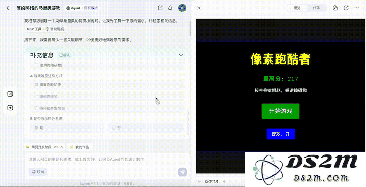This screenshot has width=366, height=187.
Task: Click the 补充信息 panel heading
Action: 42,55
